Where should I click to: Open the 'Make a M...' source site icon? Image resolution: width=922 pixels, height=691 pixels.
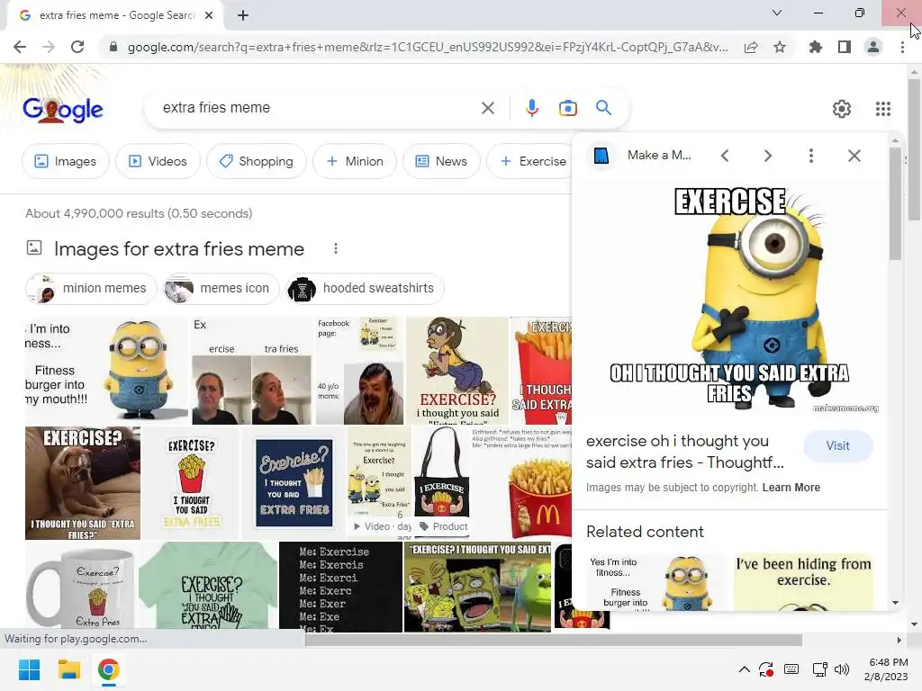(x=601, y=156)
